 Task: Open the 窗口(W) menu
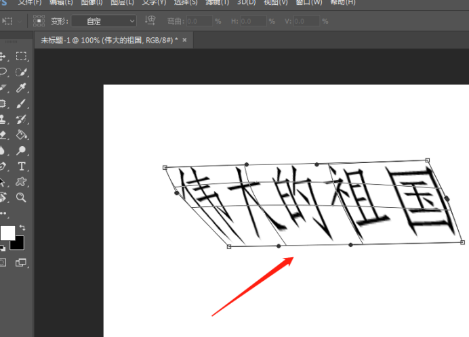[309, 3]
